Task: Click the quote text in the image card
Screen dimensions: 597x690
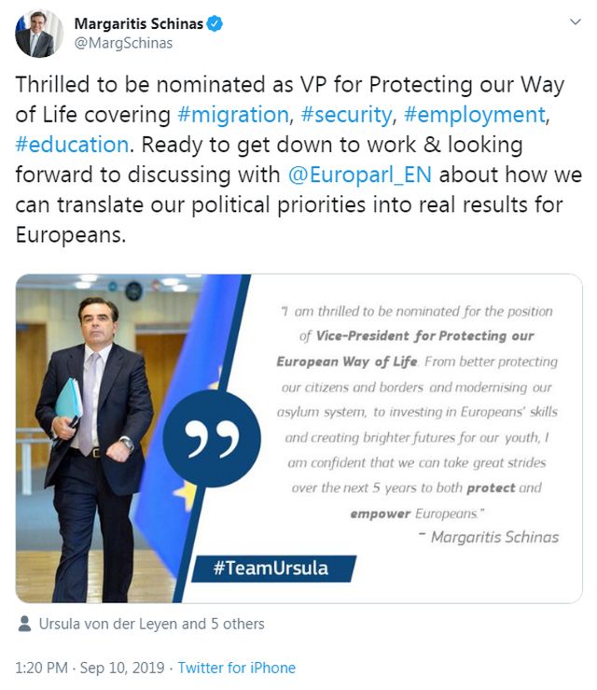Action: point(415,411)
